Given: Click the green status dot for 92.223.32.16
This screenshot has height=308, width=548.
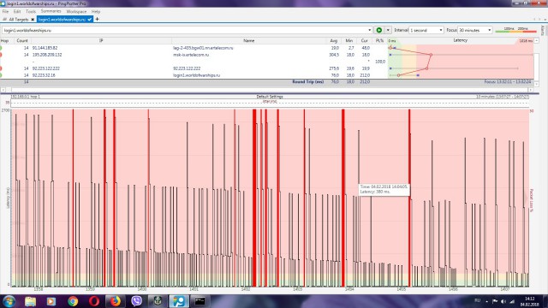Looking at the screenshot, I should coord(1,75).
